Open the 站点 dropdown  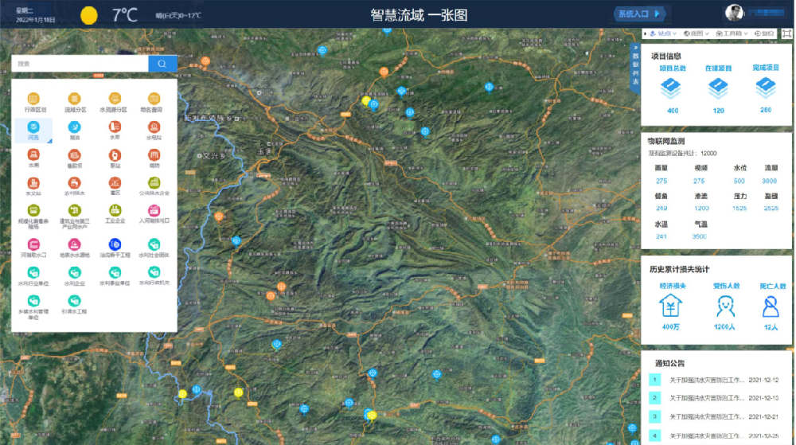[663, 33]
